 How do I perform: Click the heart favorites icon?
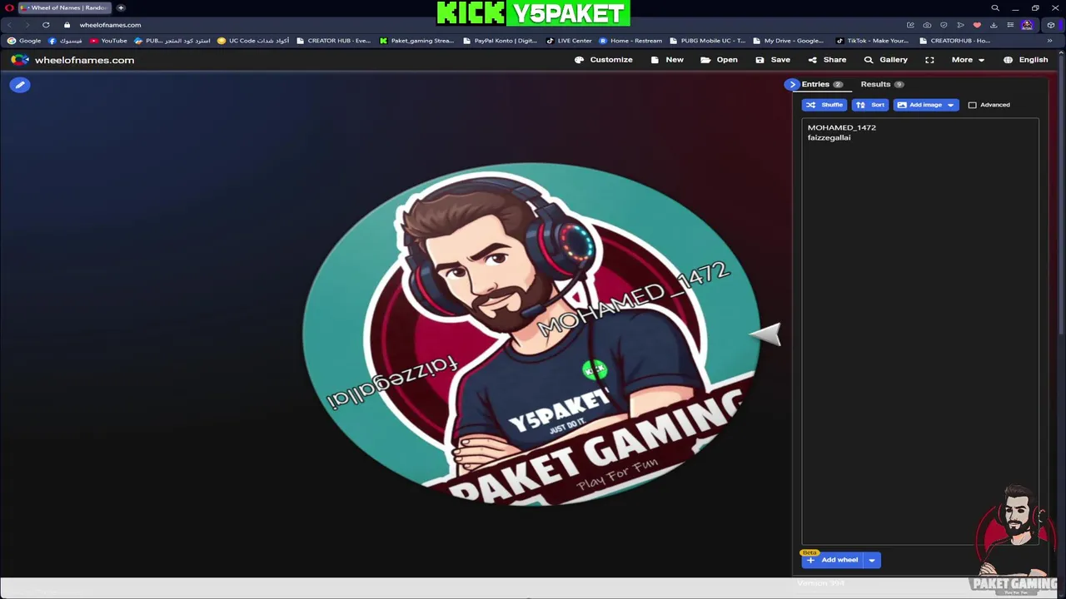(x=977, y=25)
